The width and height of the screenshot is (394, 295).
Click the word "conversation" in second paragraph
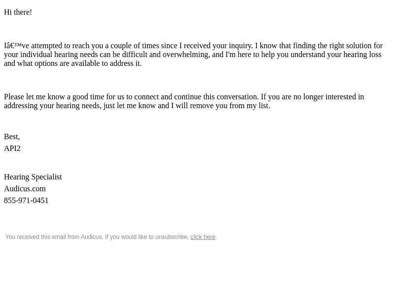tap(237, 97)
